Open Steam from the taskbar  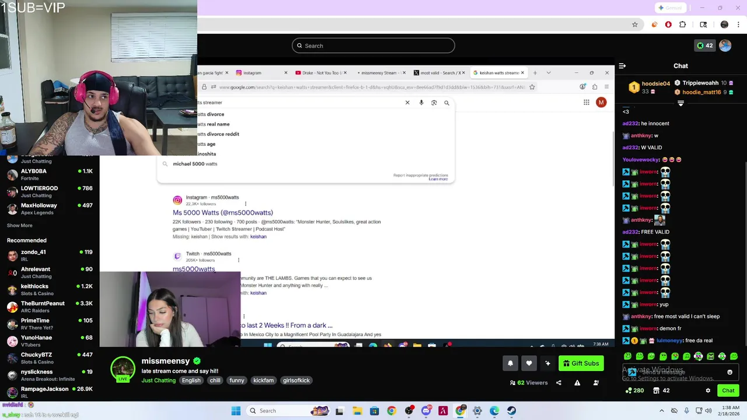[x=511, y=411]
